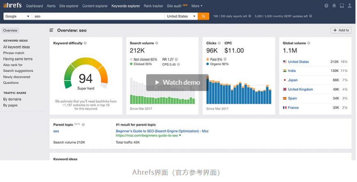This screenshot has height=182, width=357.
Task: Open the United States country dropdown
Action: (x=181, y=16)
